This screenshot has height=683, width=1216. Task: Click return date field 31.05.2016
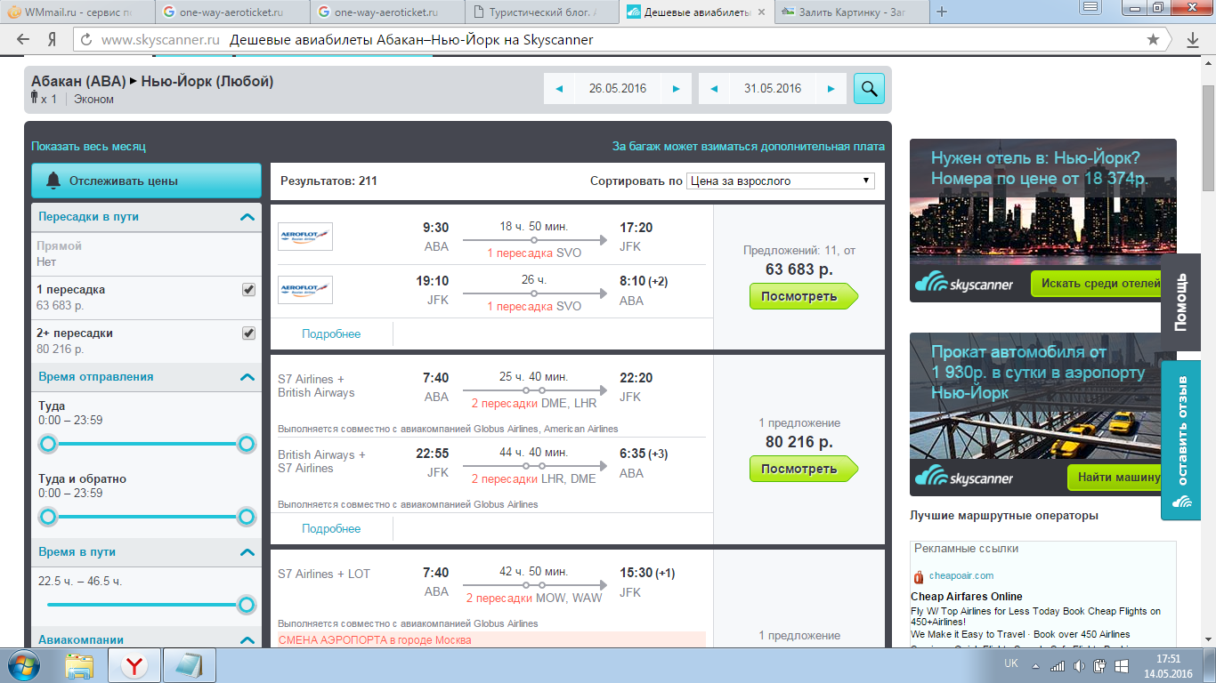tap(773, 88)
